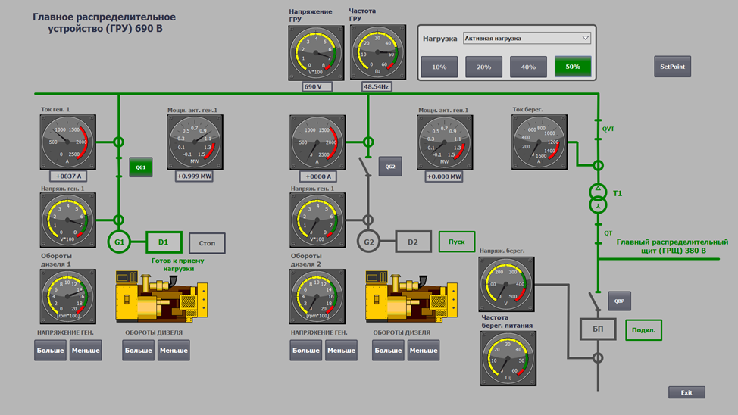The width and height of the screenshot is (738, 415).
Task: Click the generator 1 active power gauge
Action: click(x=195, y=142)
